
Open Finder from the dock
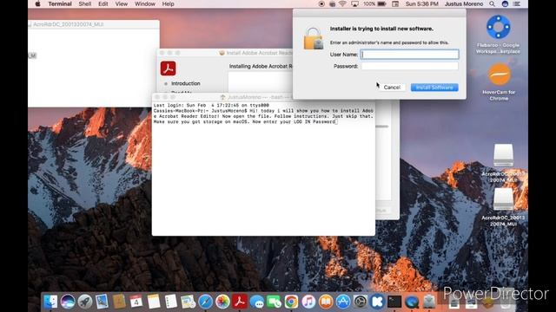click(50, 302)
